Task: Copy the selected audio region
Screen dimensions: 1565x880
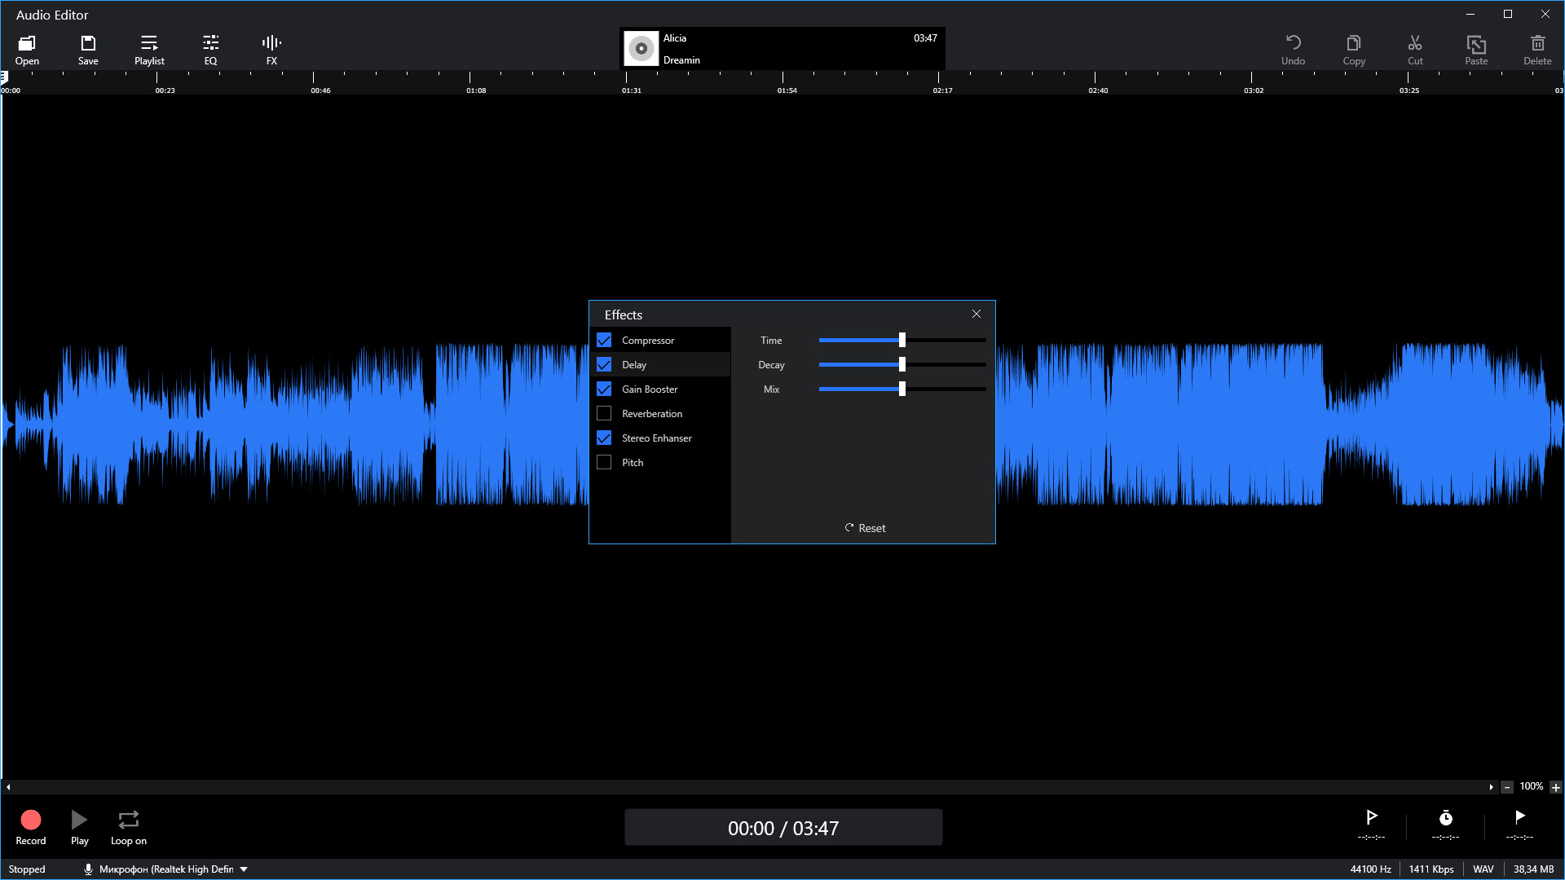Action: (1353, 48)
